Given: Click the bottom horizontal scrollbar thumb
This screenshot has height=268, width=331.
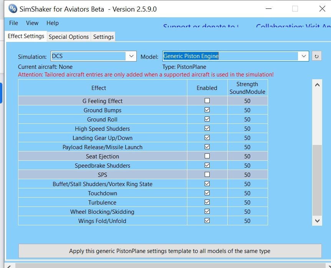Looking at the screenshot, I should coord(170,266).
